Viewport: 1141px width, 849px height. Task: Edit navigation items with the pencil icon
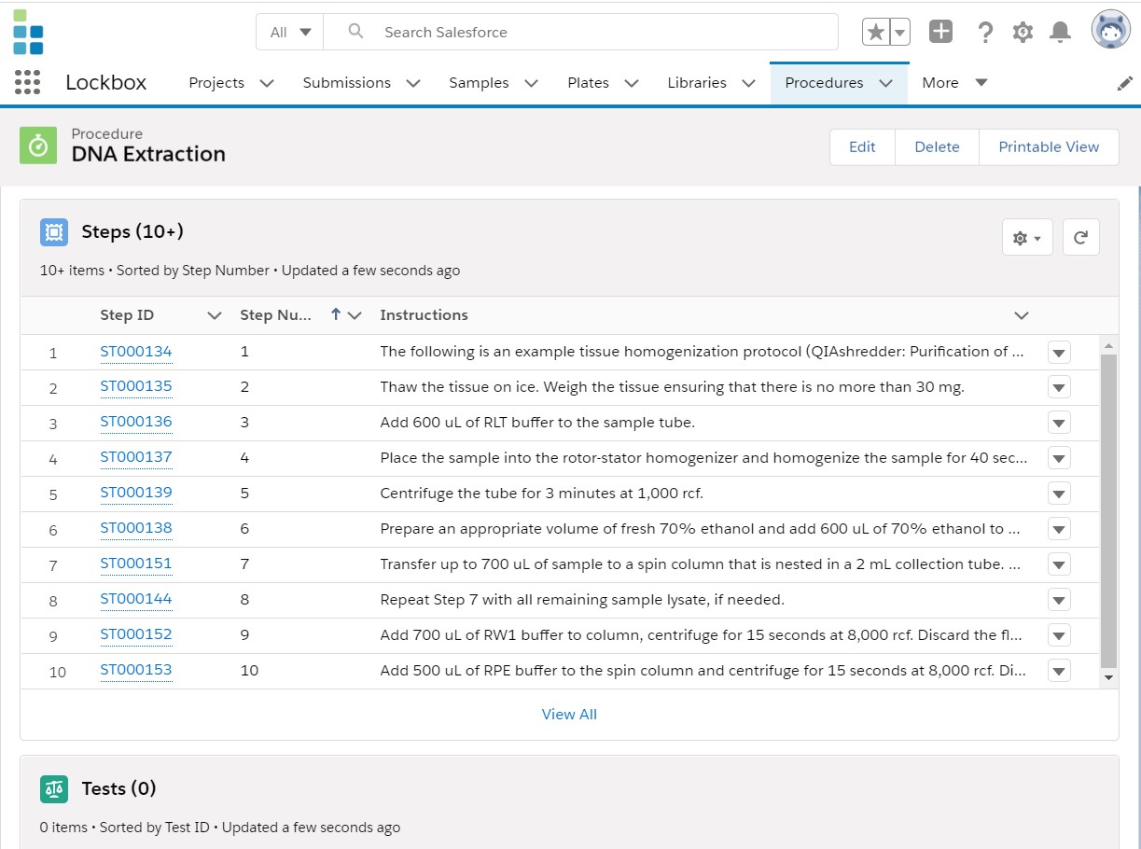(x=1125, y=82)
